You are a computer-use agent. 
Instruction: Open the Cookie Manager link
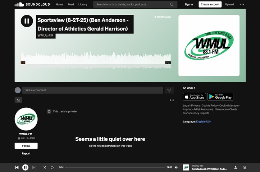229,106
